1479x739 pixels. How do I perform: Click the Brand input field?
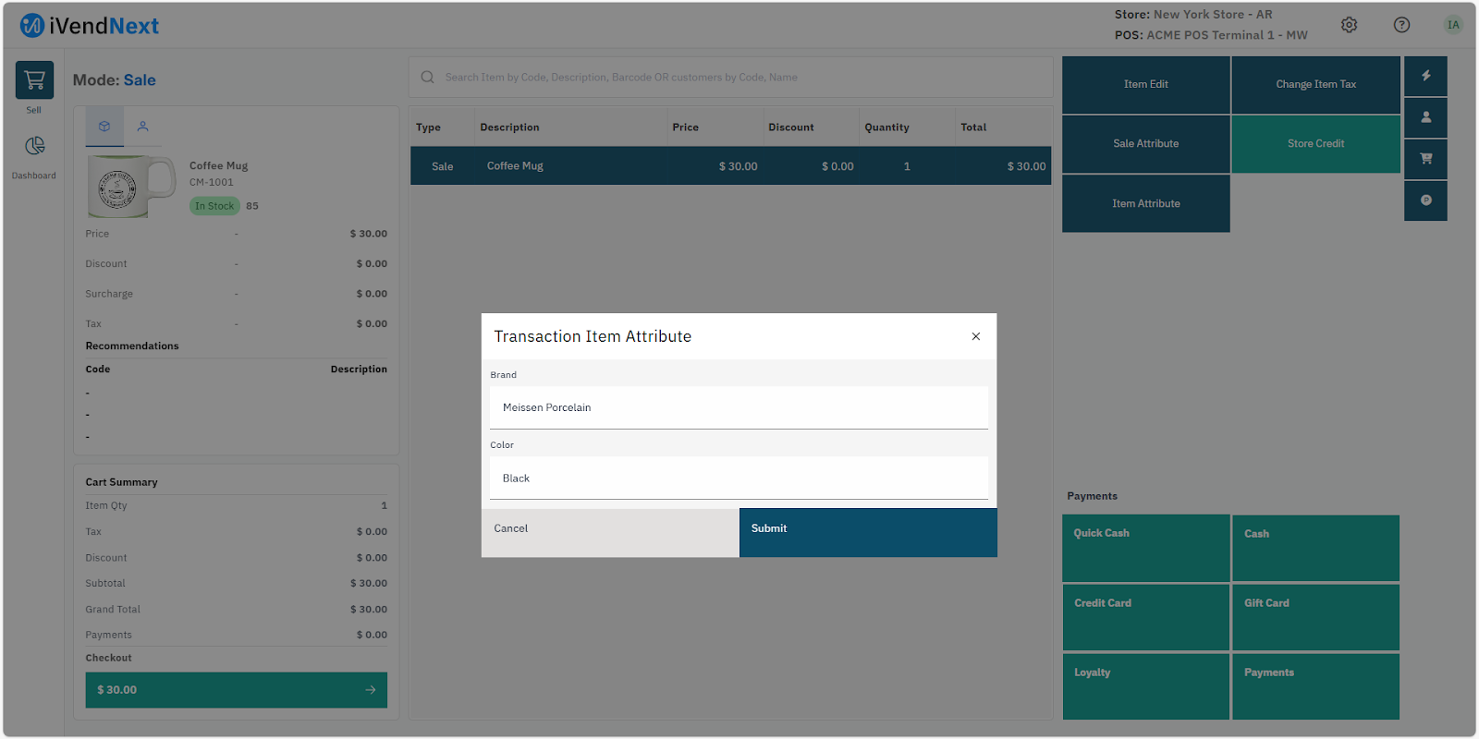[739, 407]
